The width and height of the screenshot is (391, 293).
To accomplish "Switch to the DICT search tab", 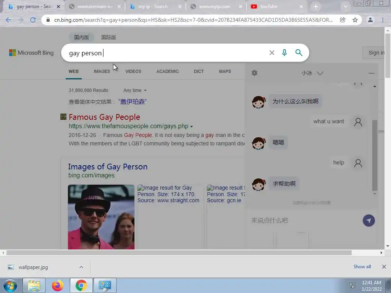I will pos(199,71).
